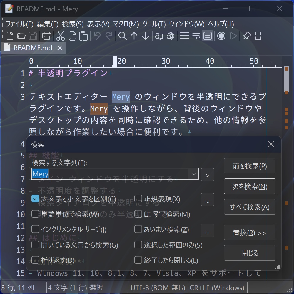Click 次を検索(N) button
The image size is (294, 294).
(x=250, y=186)
